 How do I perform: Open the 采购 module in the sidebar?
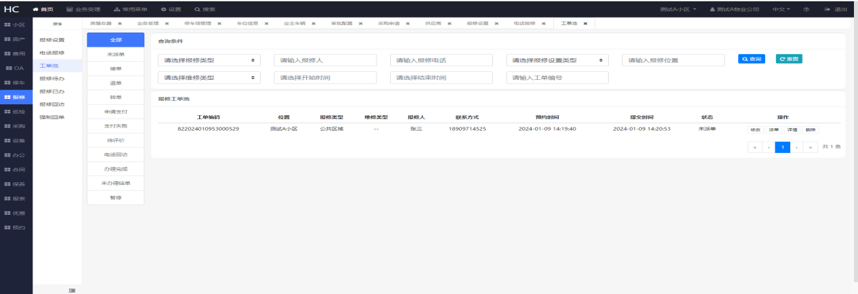point(16,126)
